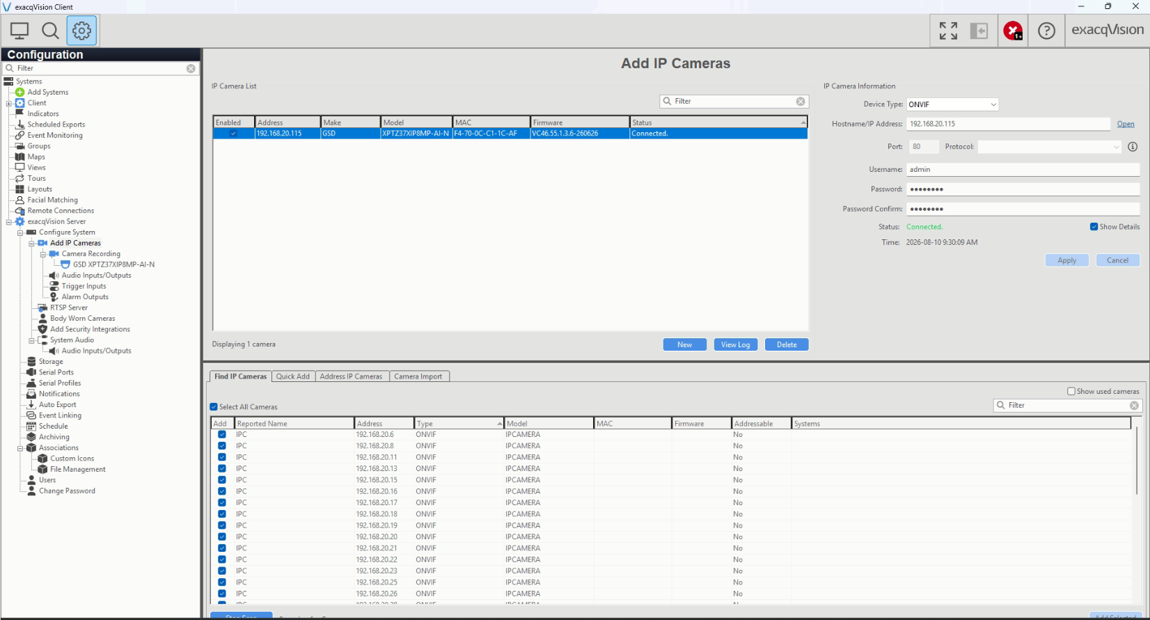Collapse exacqVision Server node
The image size is (1150, 620).
point(9,222)
